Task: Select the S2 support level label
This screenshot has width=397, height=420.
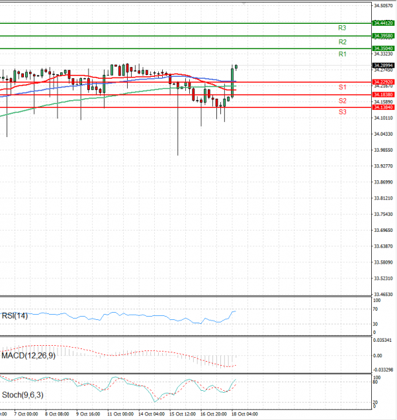Action: (x=342, y=101)
